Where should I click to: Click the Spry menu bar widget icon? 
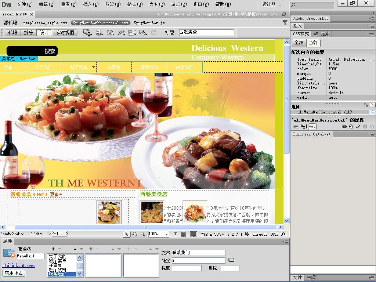pyautogui.click(x=9, y=254)
